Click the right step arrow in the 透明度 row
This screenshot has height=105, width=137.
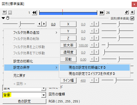(97, 52)
